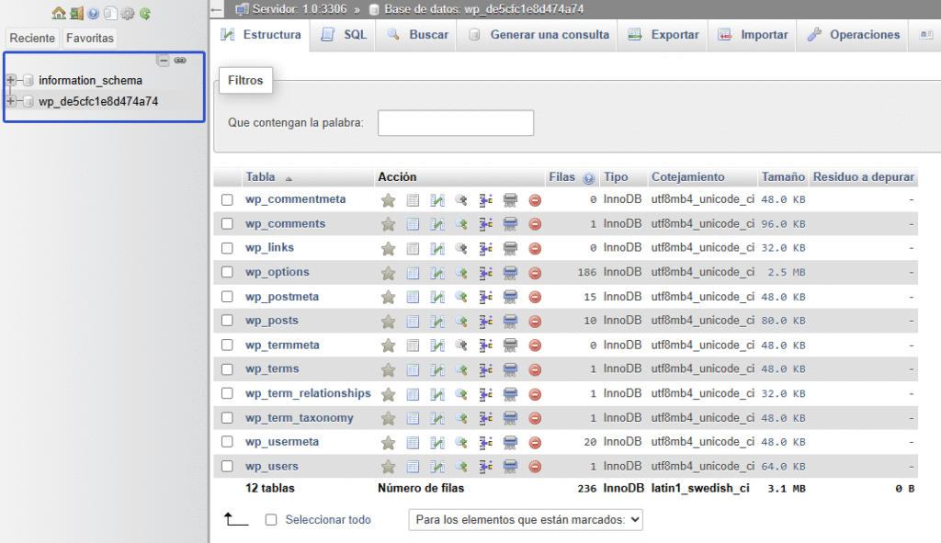Open 'Para los elementos que están marcados' dropdown
This screenshot has width=941, height=543.
[x=526, y=520]
